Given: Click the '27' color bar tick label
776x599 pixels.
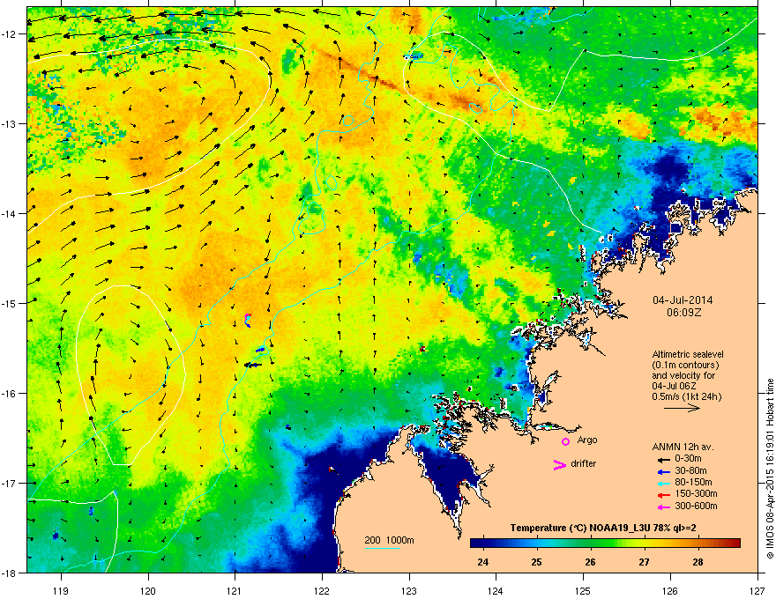Looking at the screenshot, I should [644, 562].
